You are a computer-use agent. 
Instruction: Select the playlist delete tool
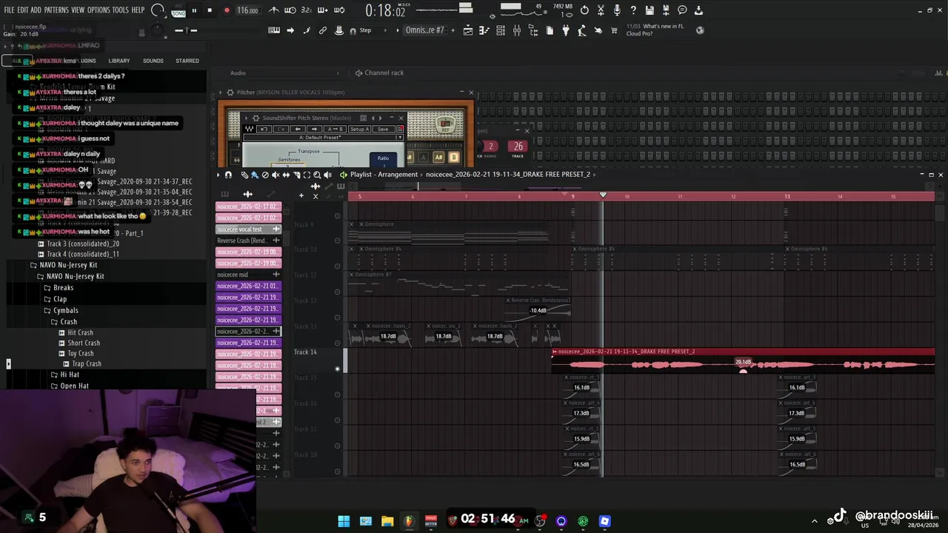[x=265, y=175]
